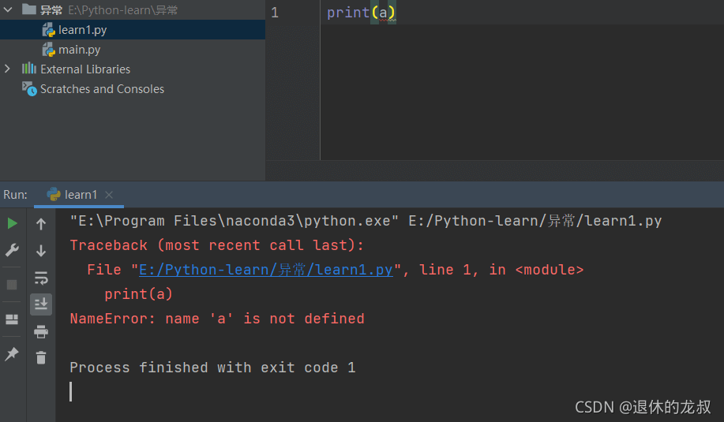Expand External Libraries node
Viewport: 724px width, 422px height.
tap(7, 69)
